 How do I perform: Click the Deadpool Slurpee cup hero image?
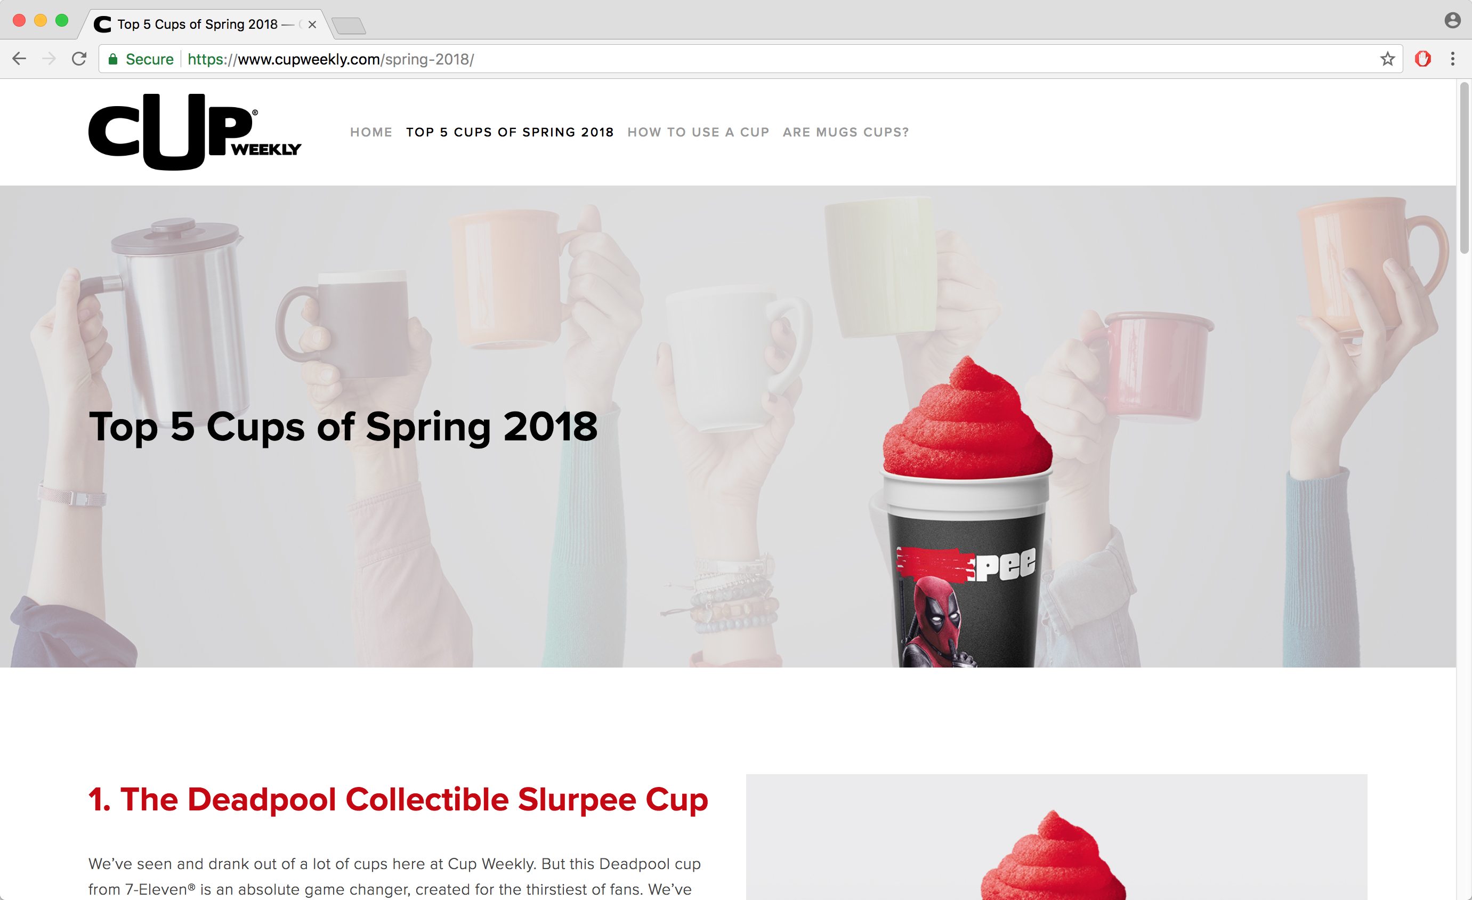tap(967, 511)
